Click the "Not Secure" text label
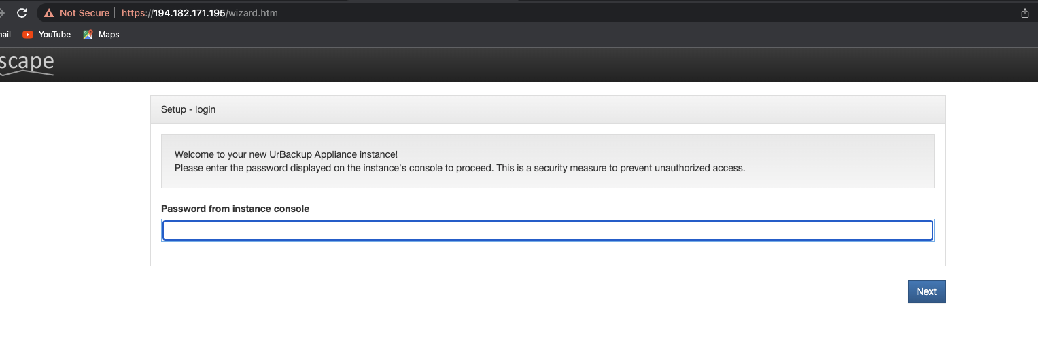Viewport: 1038px width, 354px height. pos(84,13)
